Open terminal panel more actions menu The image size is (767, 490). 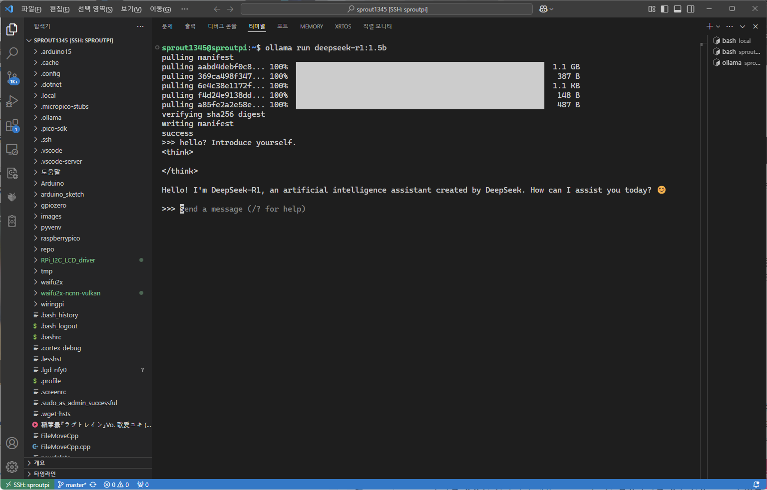point(730,26)
